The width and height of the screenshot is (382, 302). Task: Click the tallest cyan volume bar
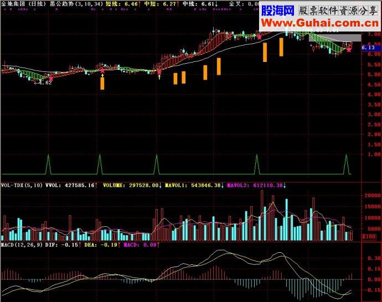tap(287, 220)
